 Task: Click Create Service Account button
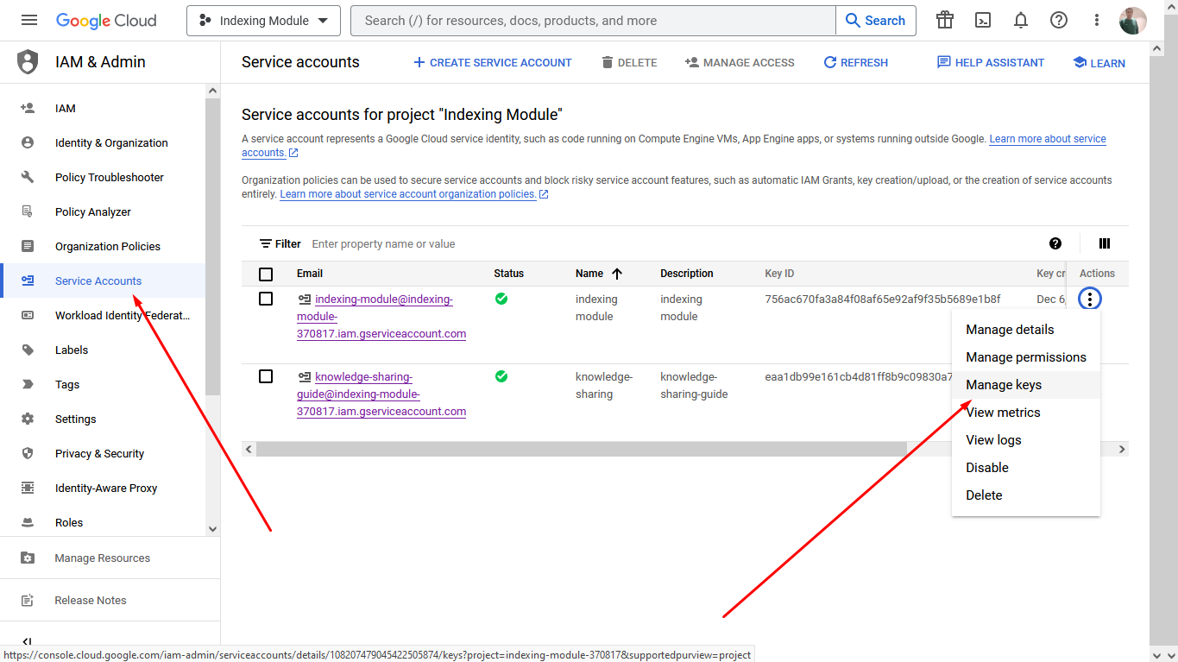point(492,62)
